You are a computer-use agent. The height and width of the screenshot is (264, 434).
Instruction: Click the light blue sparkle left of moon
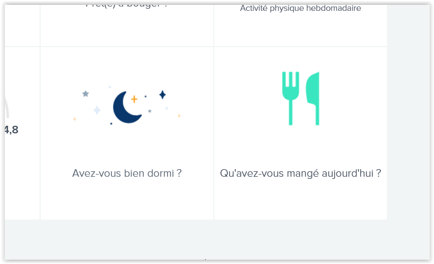click(97, 110)
